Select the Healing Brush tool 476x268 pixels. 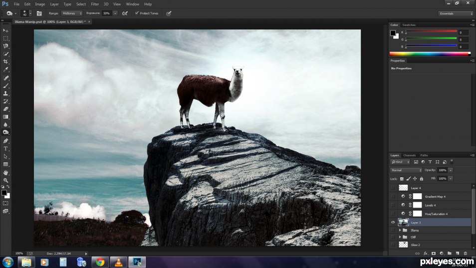point(5,78)
